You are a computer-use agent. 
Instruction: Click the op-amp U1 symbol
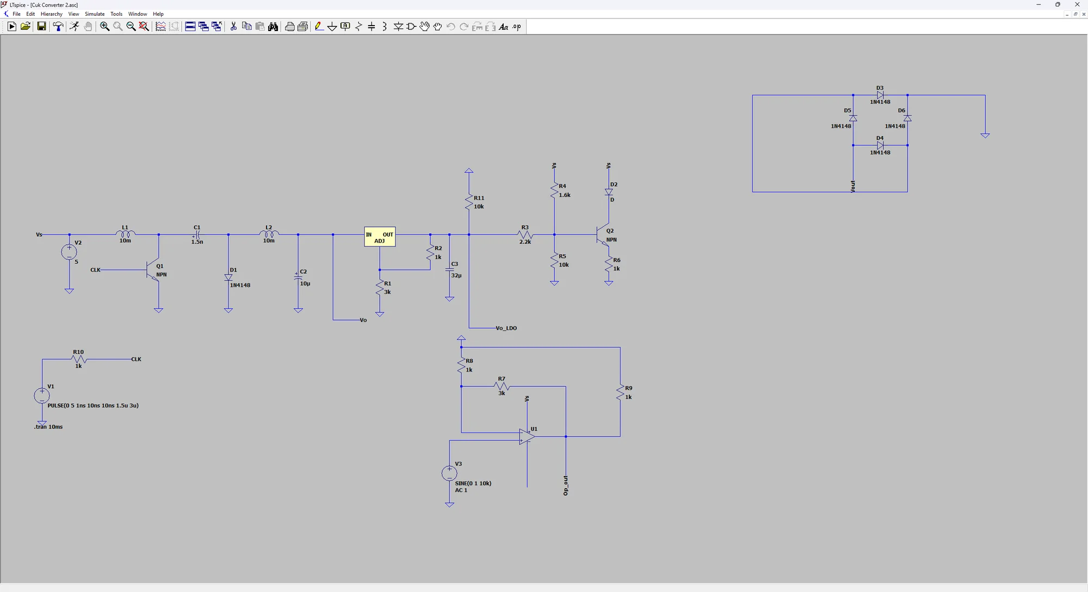tap(527, 436)
